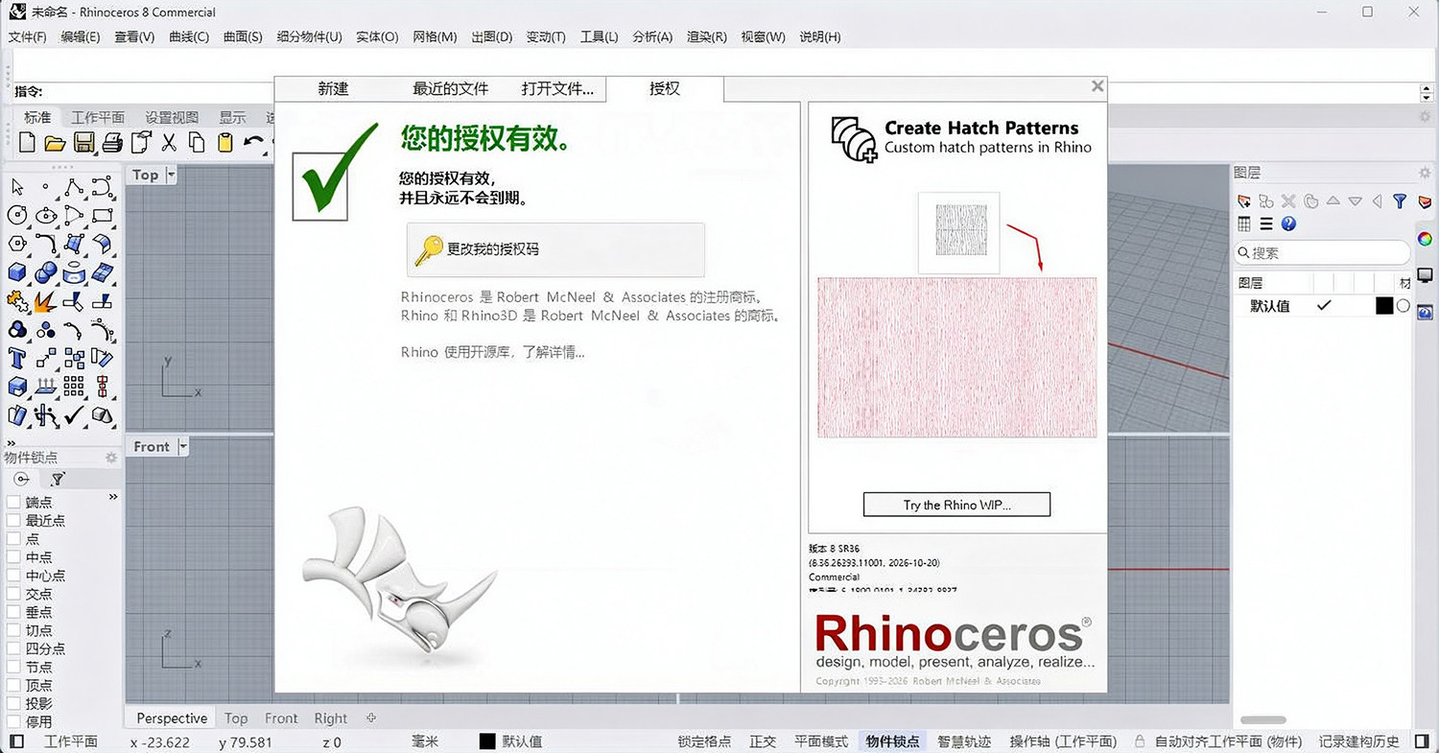1439x753 pixels.
Task: Click the Try the Rhino WIP button
Action: point(956,505)
